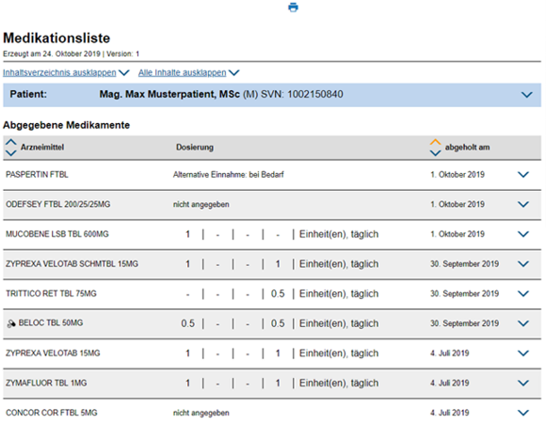
Task: Sort Arzneimittel column descending with down arrow
Action: [x=10, y=153]
